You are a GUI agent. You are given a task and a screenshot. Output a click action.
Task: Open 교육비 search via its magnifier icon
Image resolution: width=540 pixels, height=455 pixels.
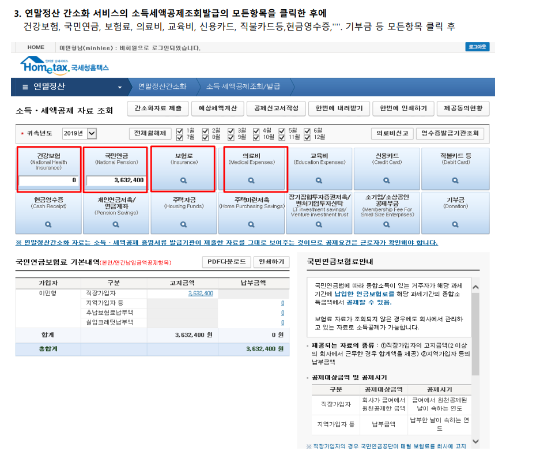tap(319, 181)
